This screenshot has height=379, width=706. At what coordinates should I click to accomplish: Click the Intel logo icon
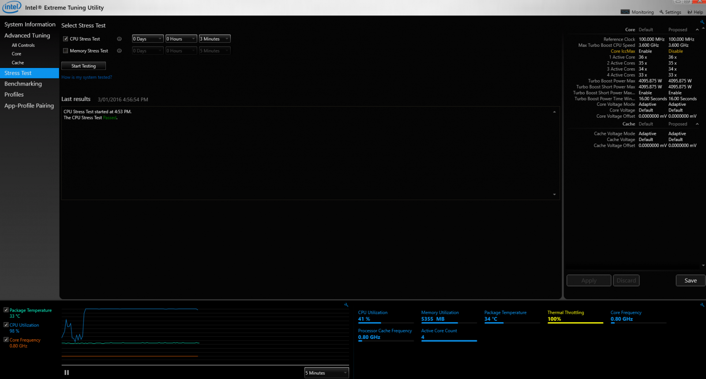click(12, 7)
